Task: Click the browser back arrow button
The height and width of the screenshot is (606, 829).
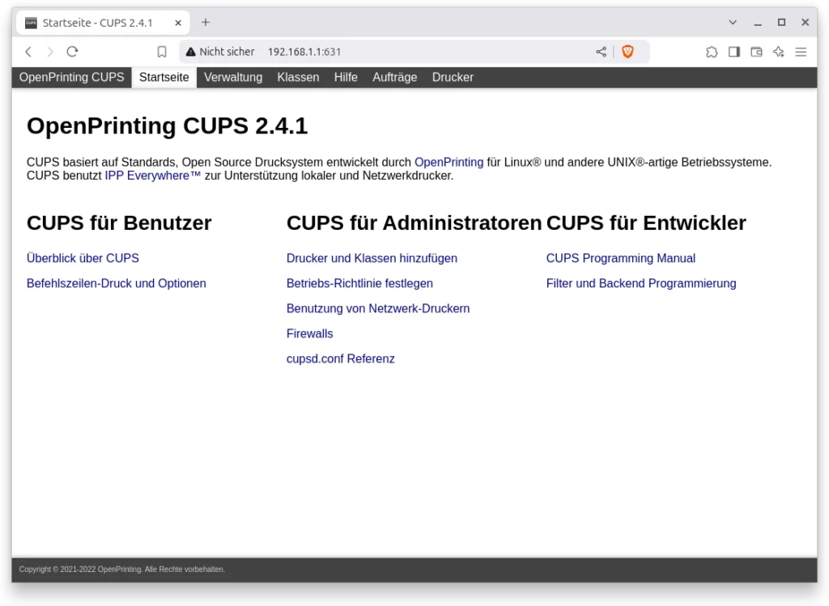Action: point(28,52)
